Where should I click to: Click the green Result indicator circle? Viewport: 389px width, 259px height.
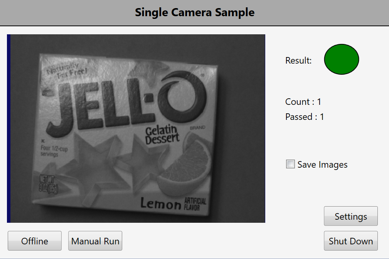tap(342, 59)
